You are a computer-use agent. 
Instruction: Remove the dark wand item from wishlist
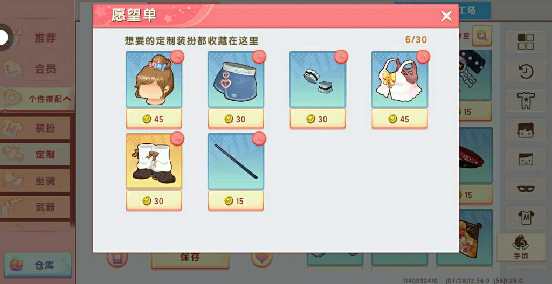pyautogui.click(x=259, y=138)
